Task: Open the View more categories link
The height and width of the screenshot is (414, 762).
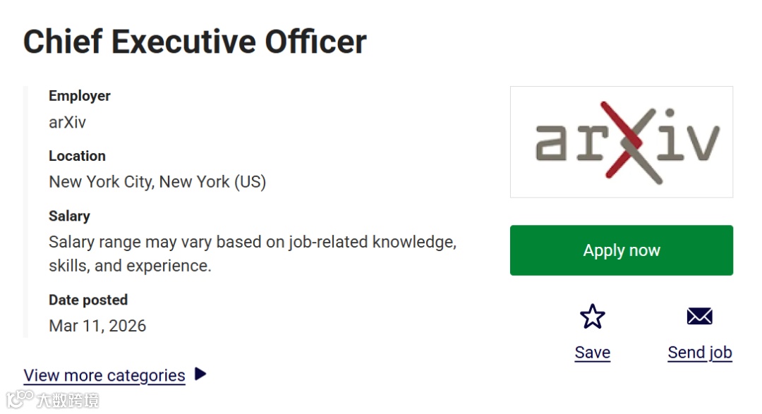Action: [104, 375]
